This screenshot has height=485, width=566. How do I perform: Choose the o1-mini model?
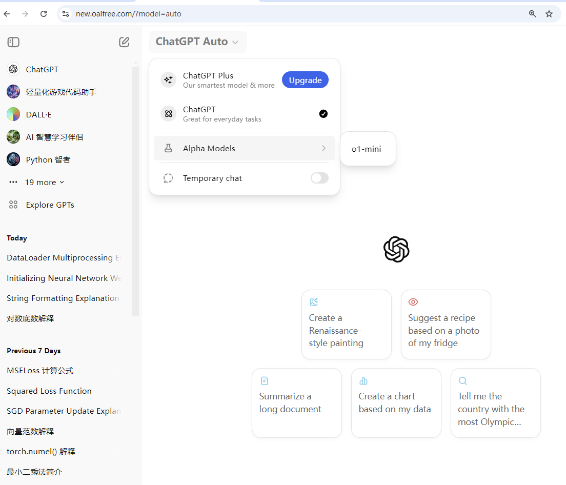click(x=368, y=149)
